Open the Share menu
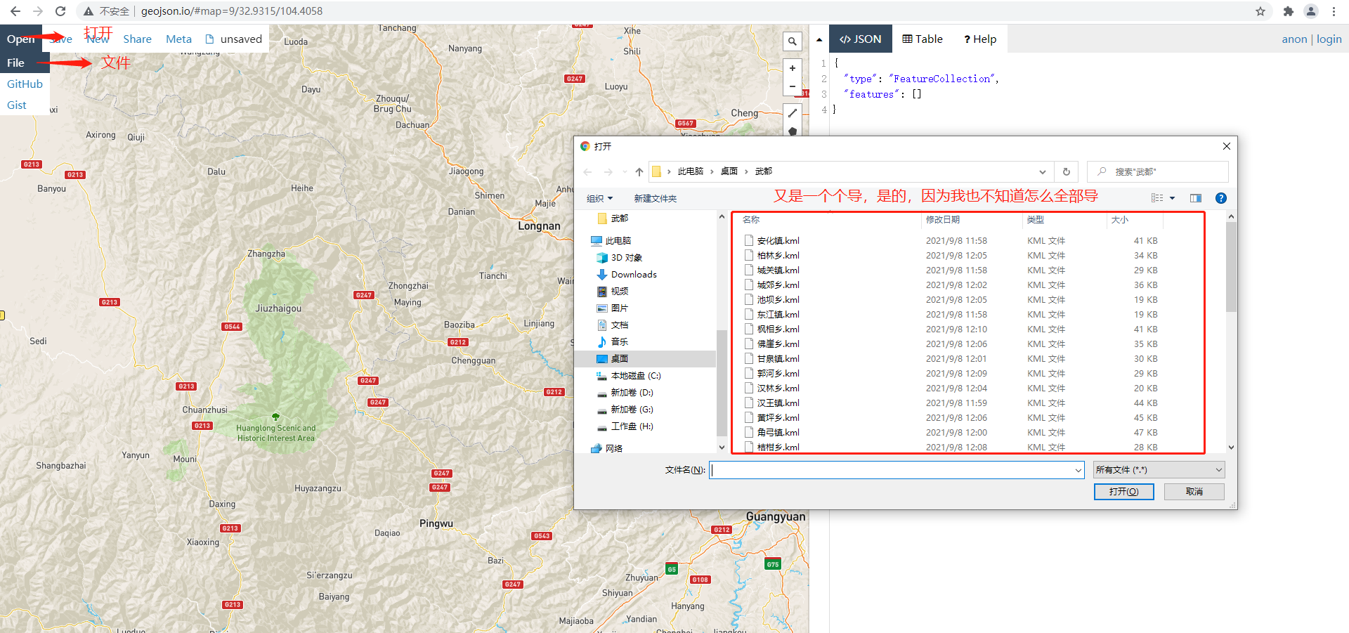This screenshot has height=633, width=1349. (137, 39)
